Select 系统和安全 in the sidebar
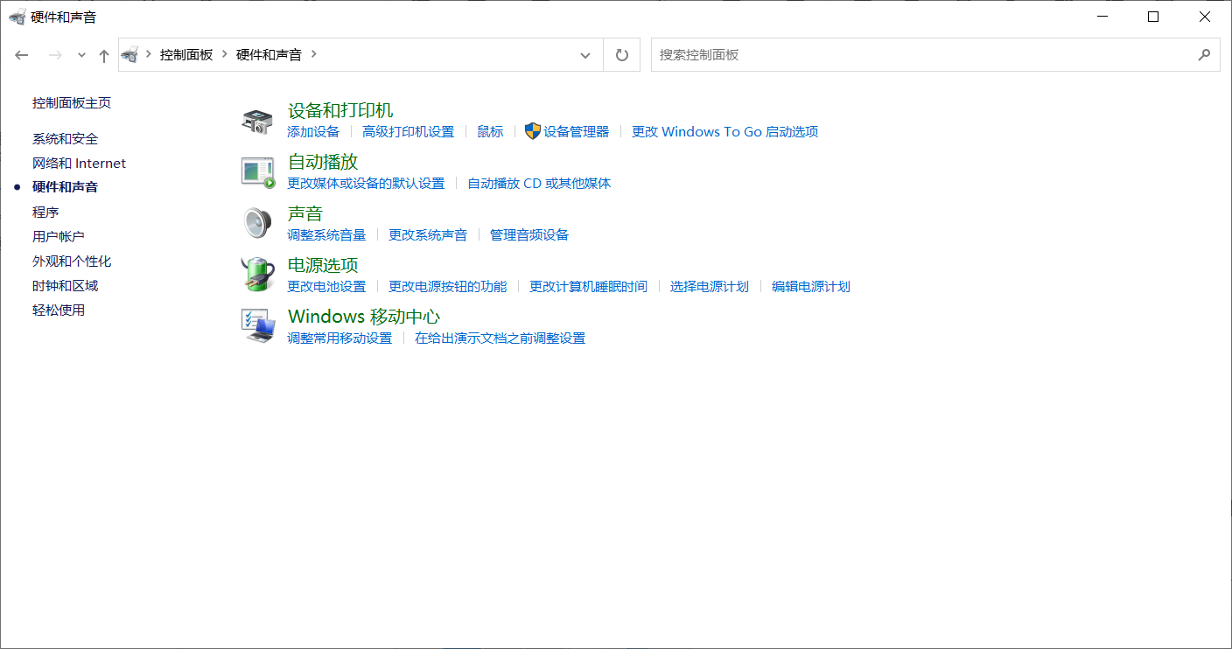 click(x=66, y=138)
